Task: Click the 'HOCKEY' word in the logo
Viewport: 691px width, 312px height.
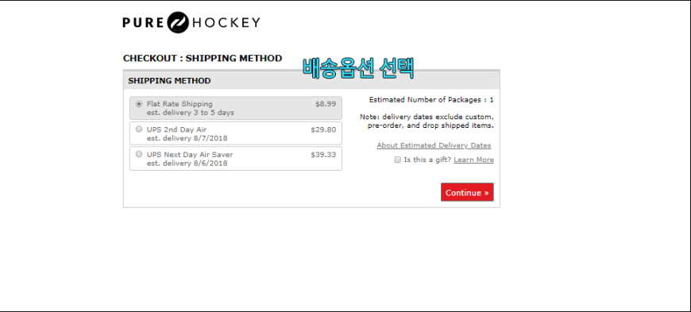Action: point(226,22)
